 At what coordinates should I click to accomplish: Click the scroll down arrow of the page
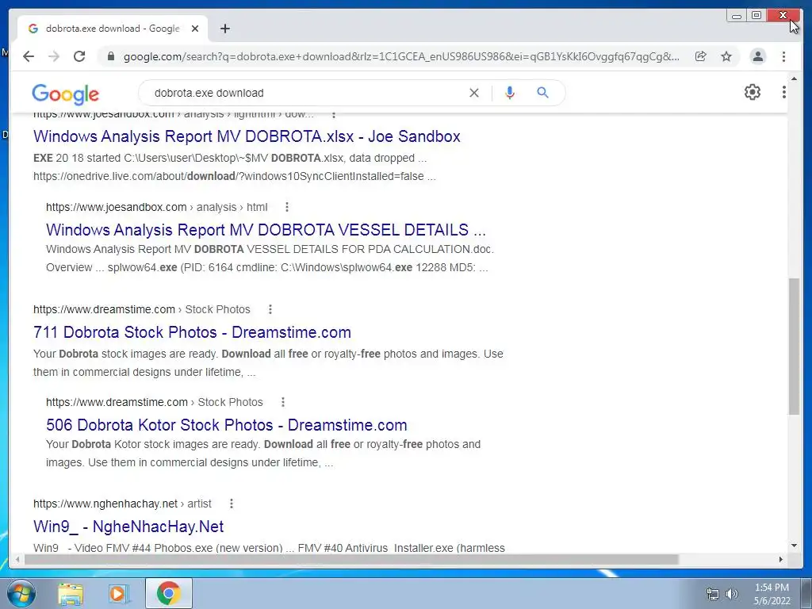[794, 546]
